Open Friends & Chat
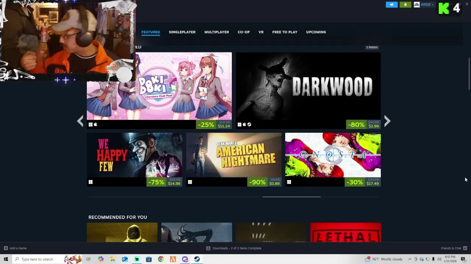471x264 pixels. point(454,248)
